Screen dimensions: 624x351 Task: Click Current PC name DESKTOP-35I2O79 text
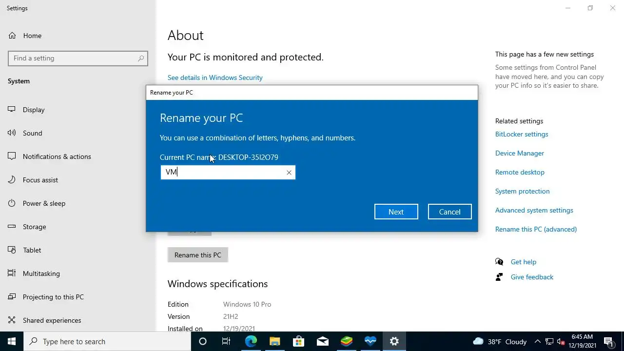point(219,157)
